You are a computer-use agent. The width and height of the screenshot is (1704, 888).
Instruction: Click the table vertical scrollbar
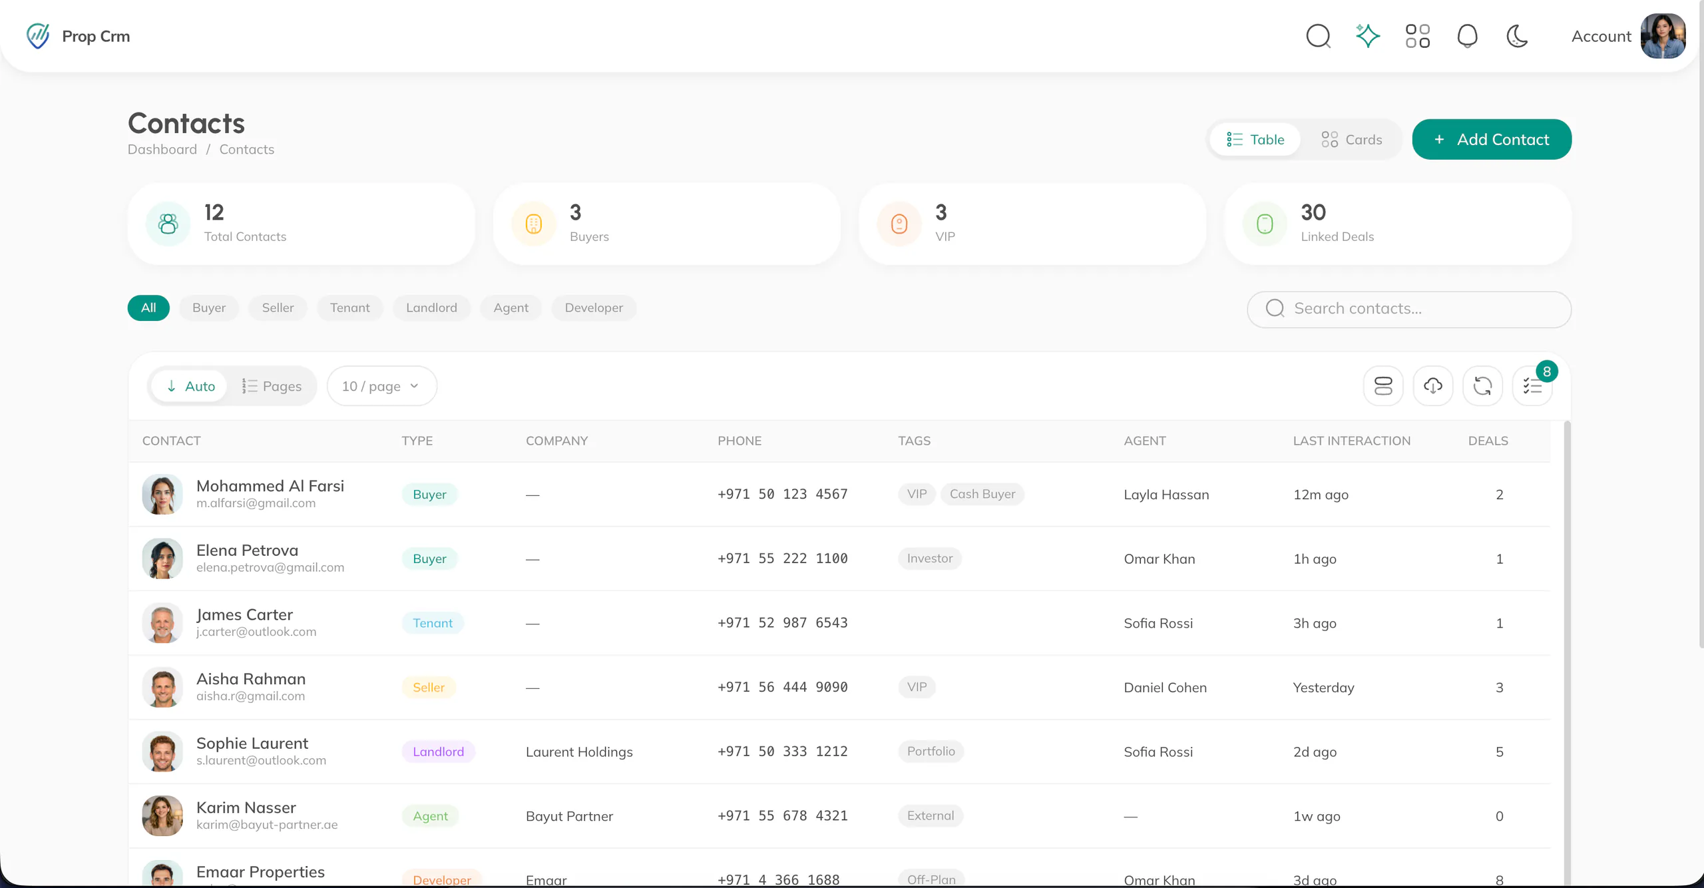click(1567, 652)
